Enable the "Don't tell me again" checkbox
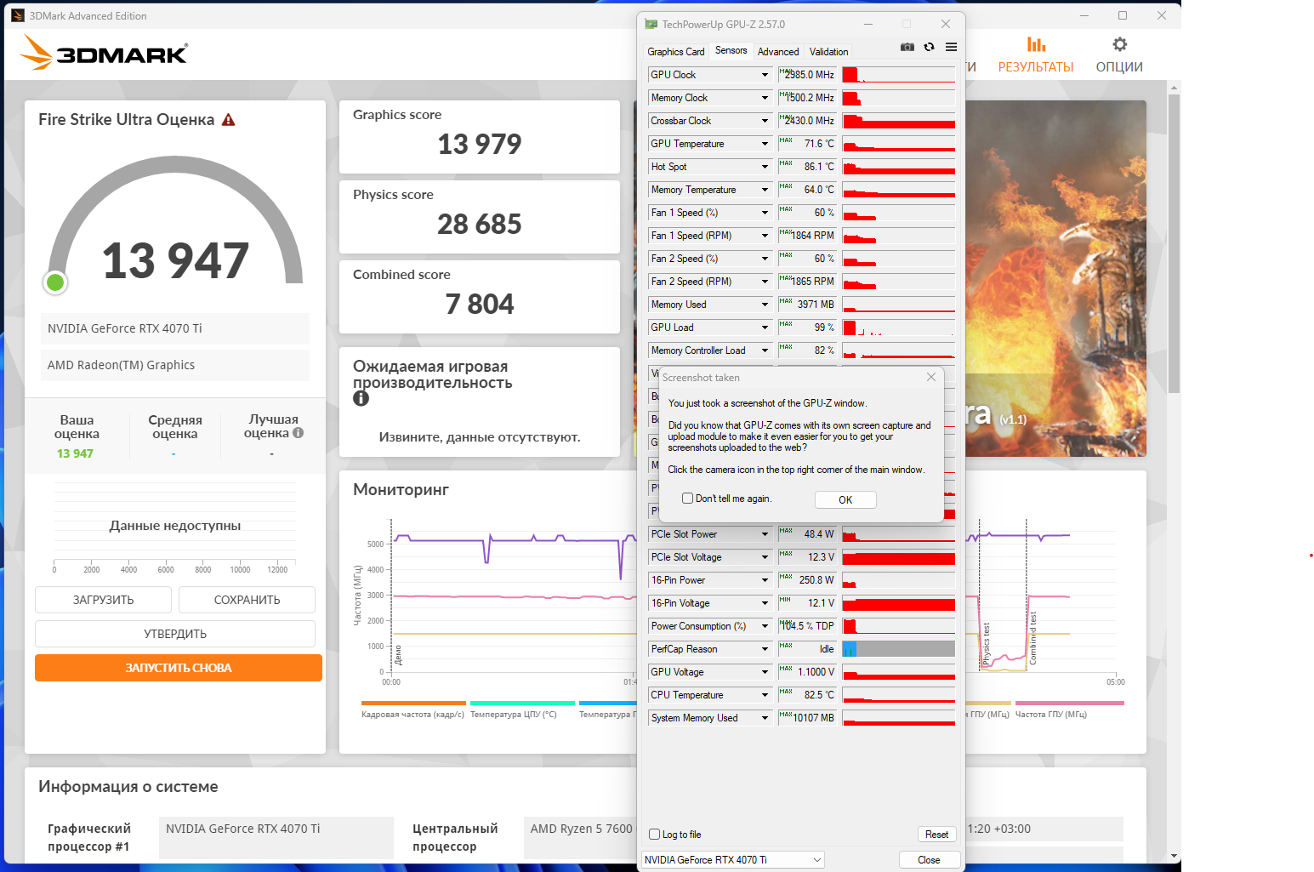1314x872 pixels. [687, 499]
